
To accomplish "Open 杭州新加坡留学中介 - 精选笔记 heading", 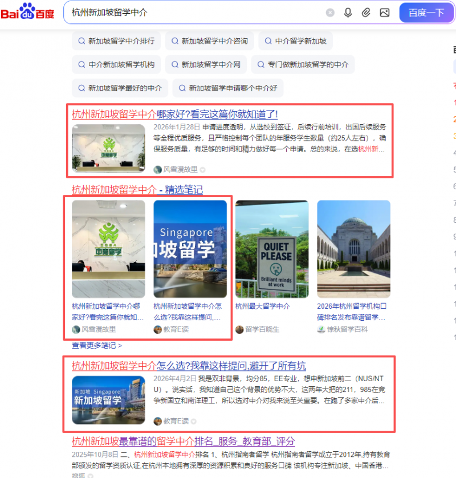I will click(x=137, y=190).
